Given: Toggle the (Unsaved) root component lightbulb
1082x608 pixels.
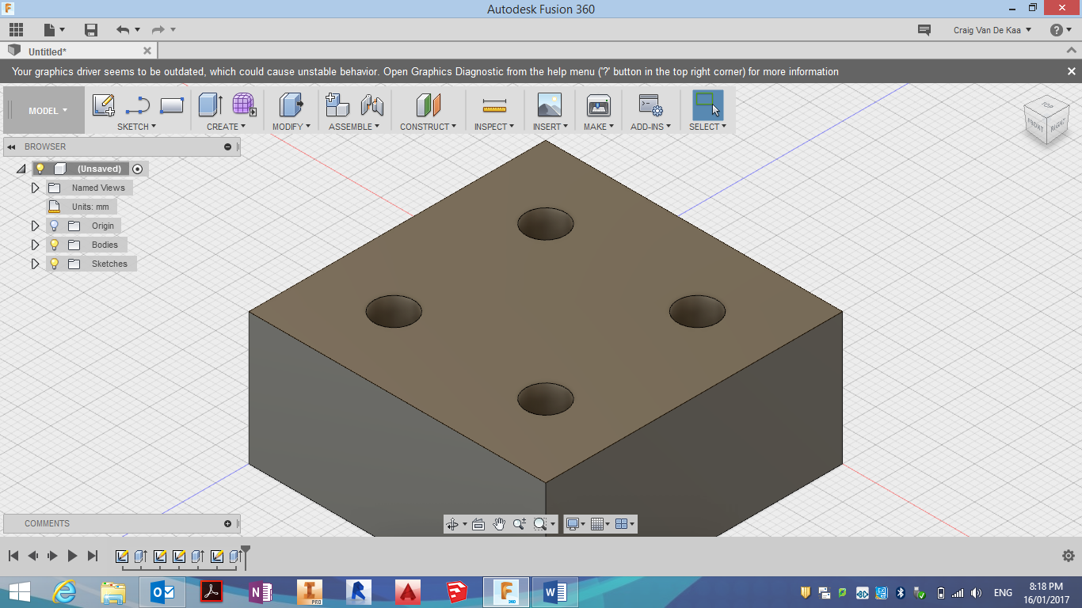Looking at the screenshot, I should (x=40, y=169).
